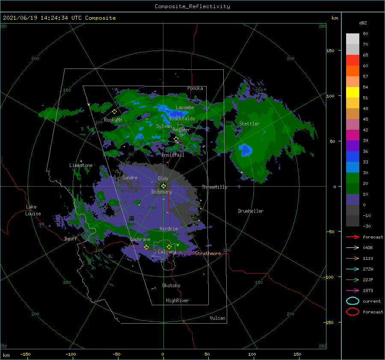Viewport: 385px width, 360px height.
Task: Click the Banff label
Action: pos(71,238)
